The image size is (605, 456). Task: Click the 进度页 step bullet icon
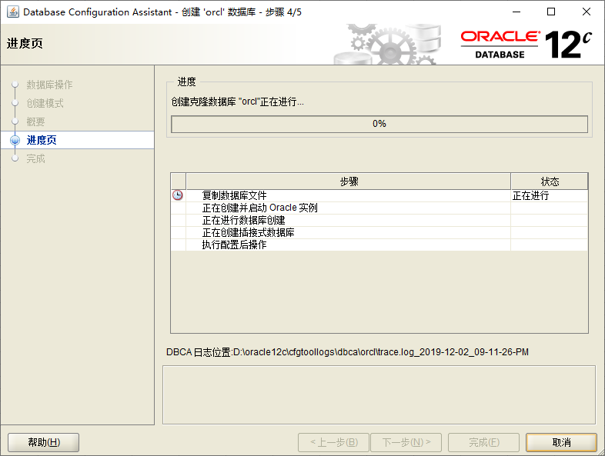pyautogui.click(x=15, y=140)
